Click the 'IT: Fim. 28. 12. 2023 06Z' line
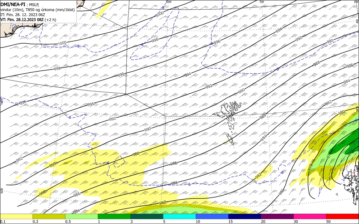This screenshot has width=359, height=224. pos(23,15)
